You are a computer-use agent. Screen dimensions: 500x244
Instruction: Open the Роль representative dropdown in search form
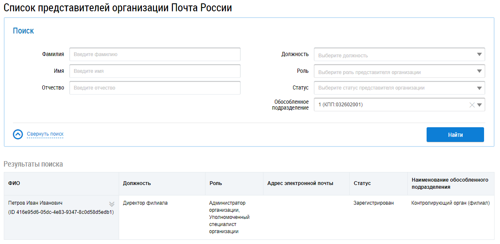click(x=399, y=72)
